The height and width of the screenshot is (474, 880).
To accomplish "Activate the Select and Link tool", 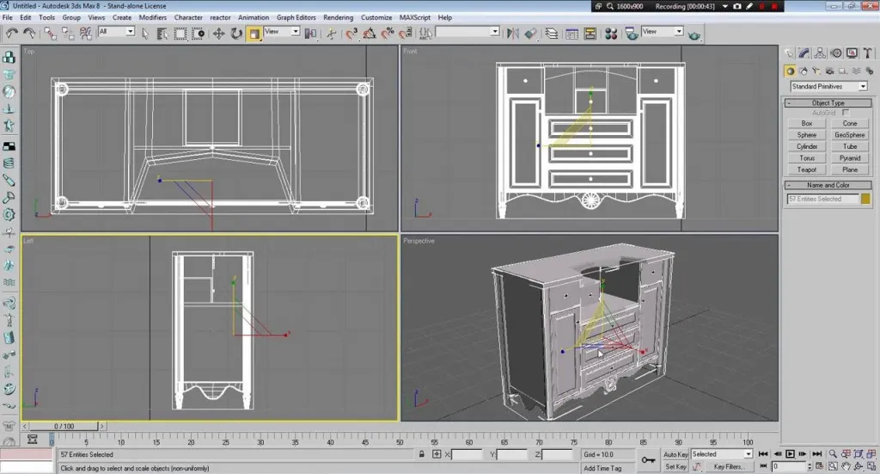I will (51, 34).
